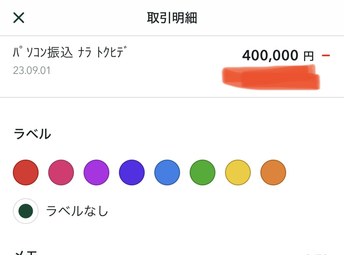The height and width of the screenshot is (255, 344).
Task: Tap the 400,000 円 amount
Action: (277, 55)
